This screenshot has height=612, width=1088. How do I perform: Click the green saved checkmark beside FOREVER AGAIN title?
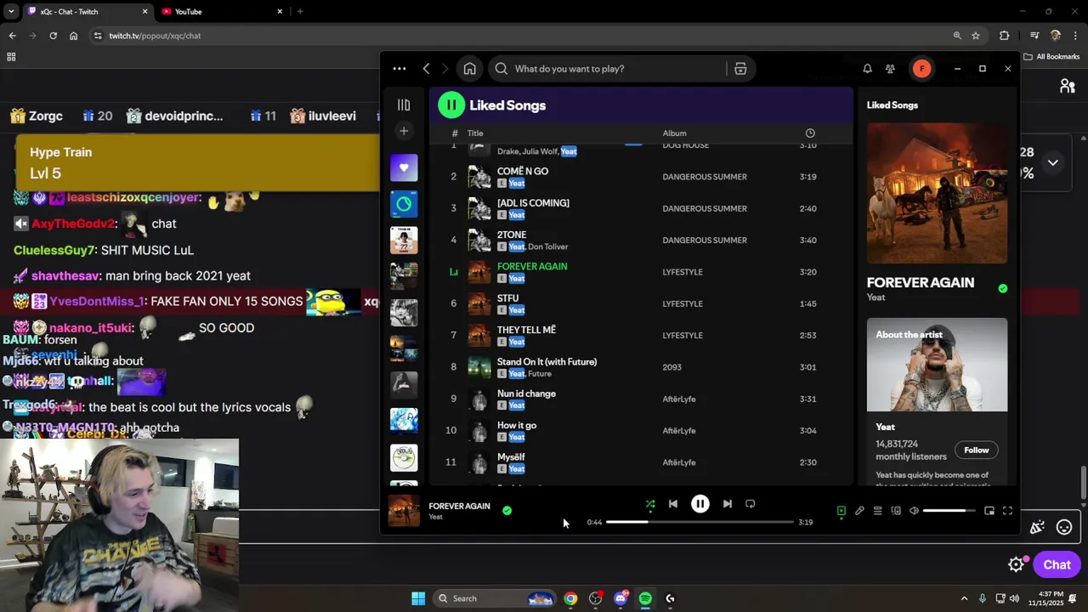point(1003,289)
